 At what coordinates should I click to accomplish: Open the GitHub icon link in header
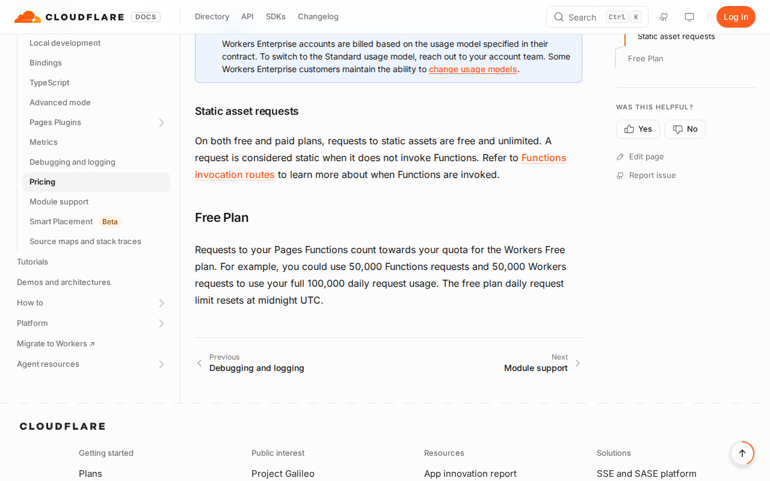tap(664, 17)
